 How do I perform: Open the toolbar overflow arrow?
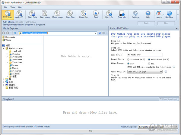click(x=178, y=15)
